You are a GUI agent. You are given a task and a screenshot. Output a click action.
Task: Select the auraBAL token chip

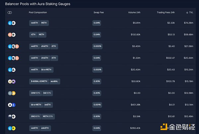point(55,81)
